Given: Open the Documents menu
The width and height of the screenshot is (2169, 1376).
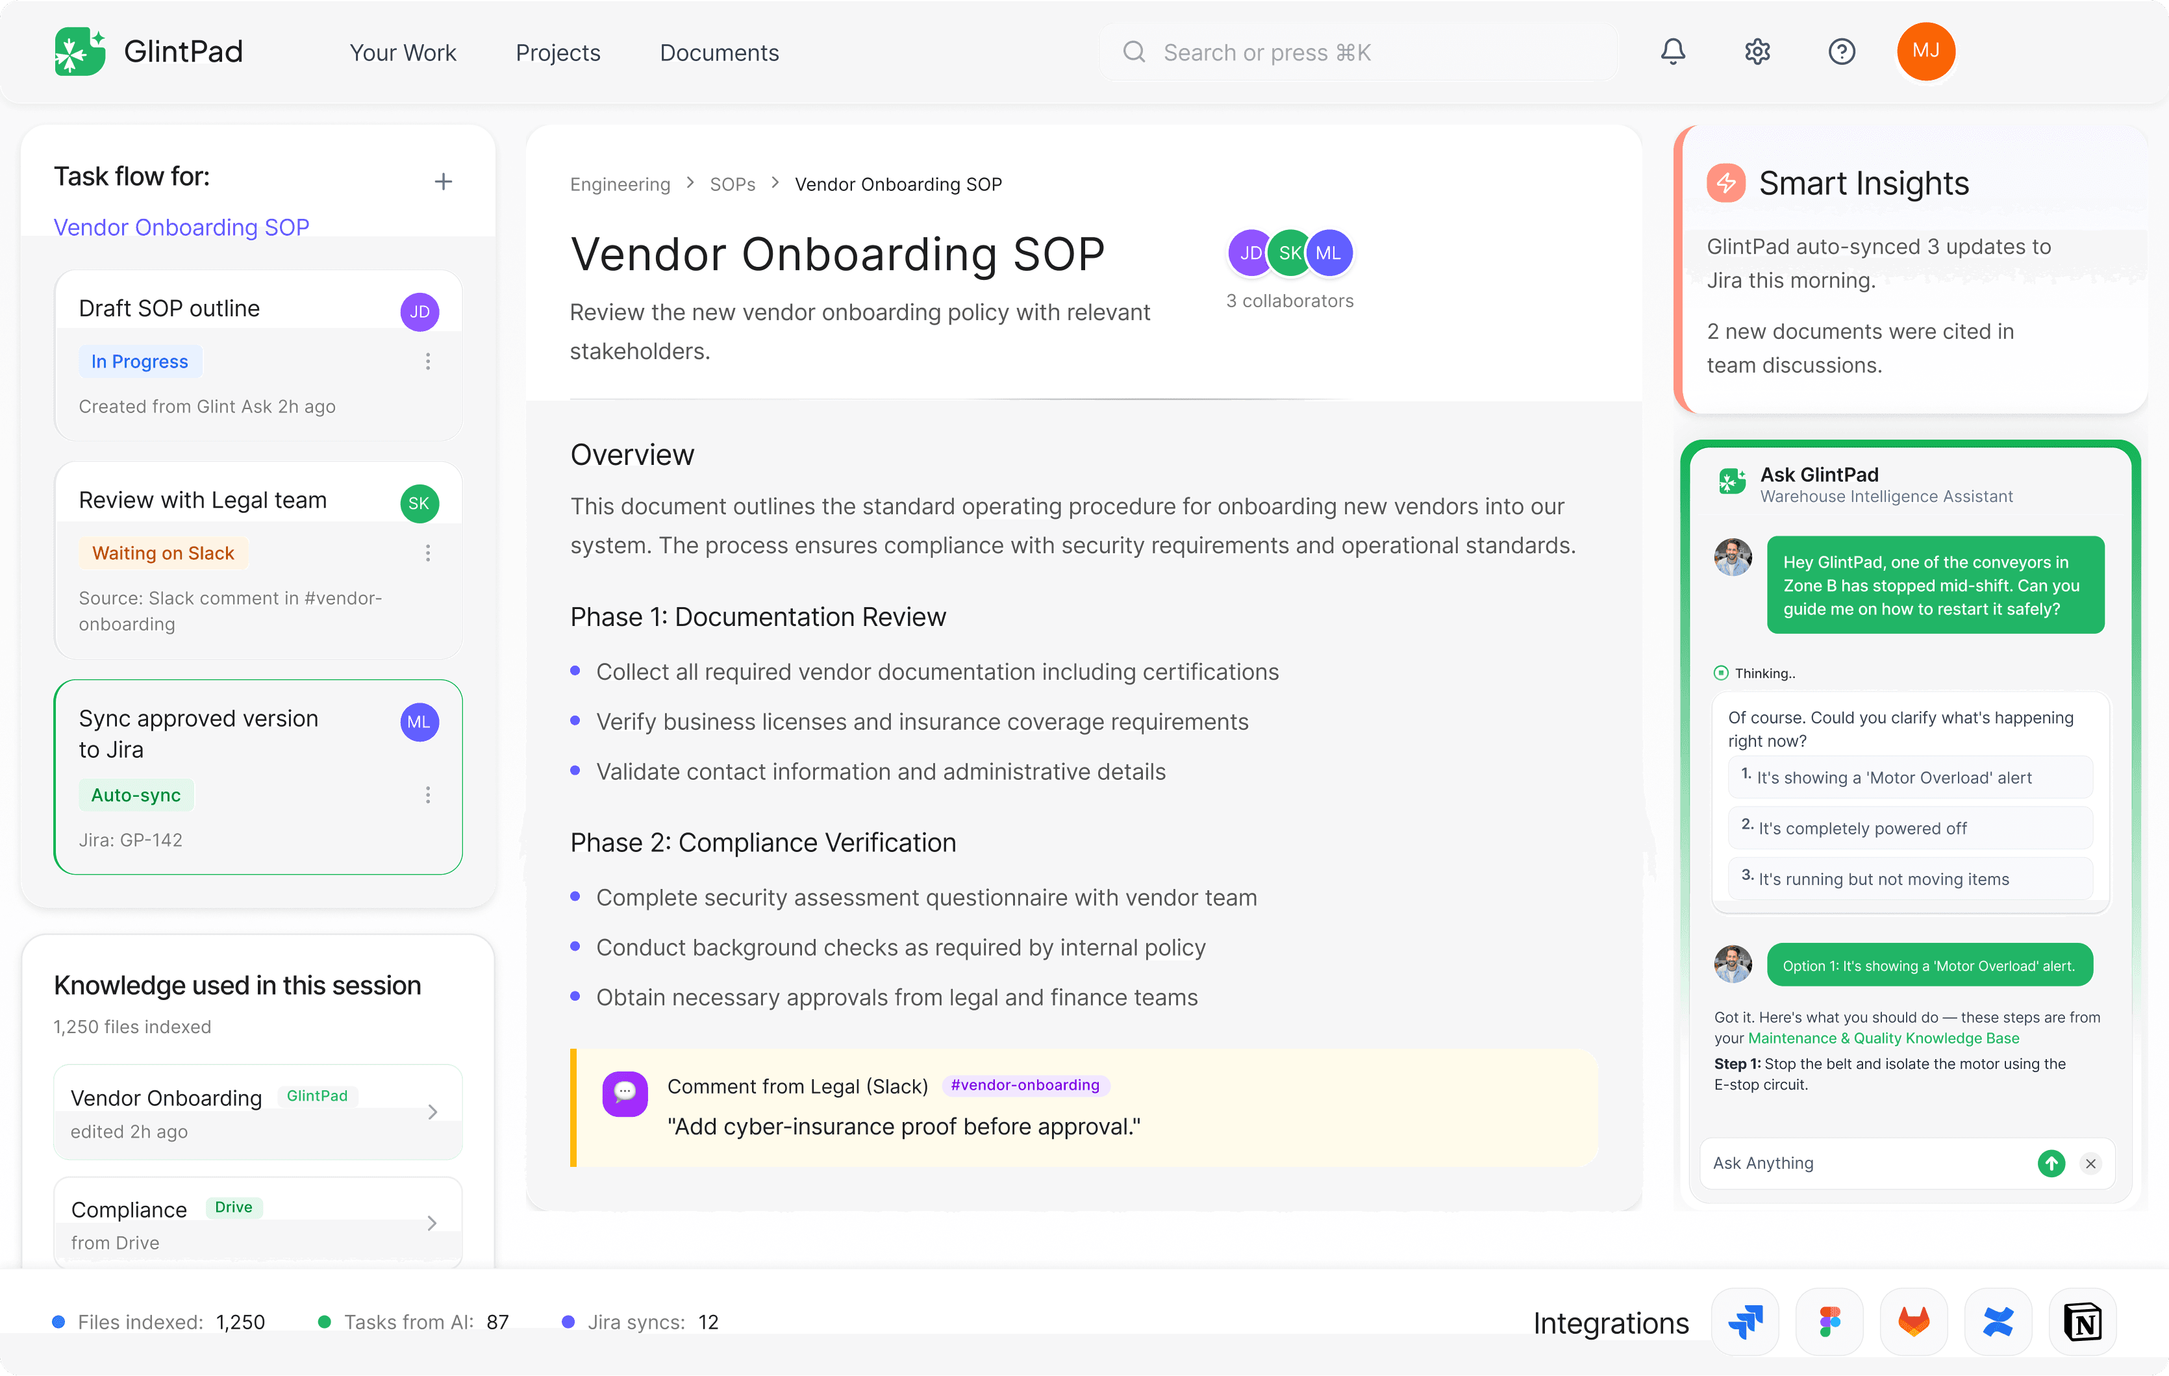Looking at the screenshot, I should point(719,52).
